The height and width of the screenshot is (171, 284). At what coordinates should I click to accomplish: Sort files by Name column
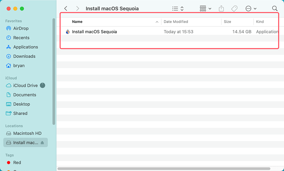pos(77,22)
